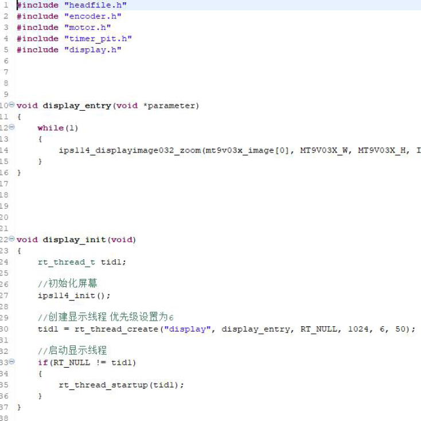Click the RT_NULL argument in rt_thread_create
The height and width of the screenshot is (421, 421).
pos(318,329)
